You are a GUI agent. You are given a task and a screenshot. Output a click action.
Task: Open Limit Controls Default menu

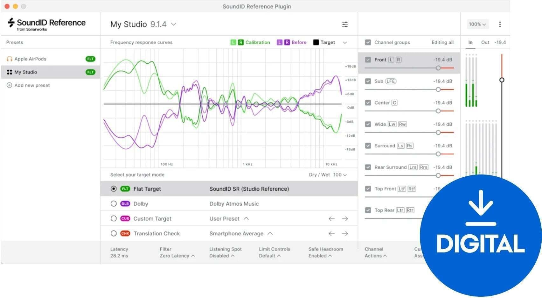click(270, 256)
